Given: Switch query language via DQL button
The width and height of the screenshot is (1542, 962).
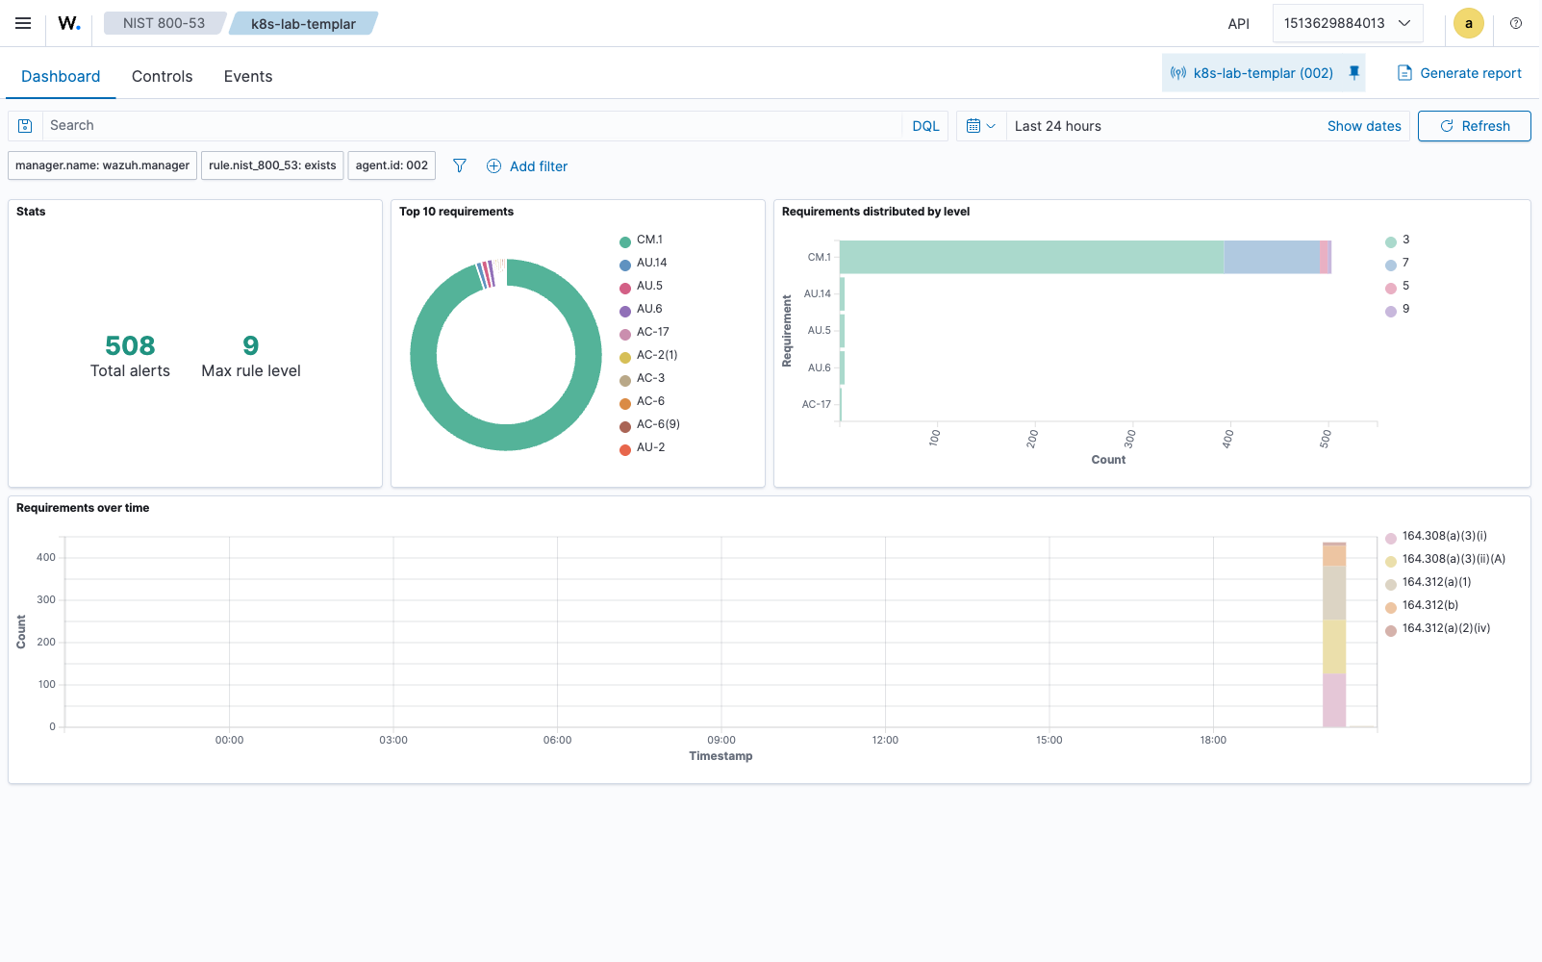Looking at the screenshot, I should 925,126.
